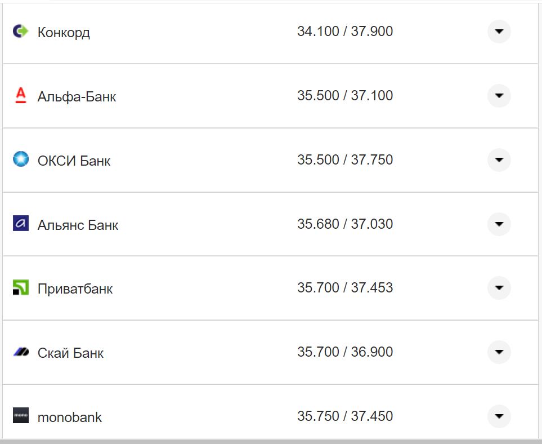Click the Конкорд bank logo icon
Image resolution: width=542 pixels, height=444 pixels.
[20, 32]
